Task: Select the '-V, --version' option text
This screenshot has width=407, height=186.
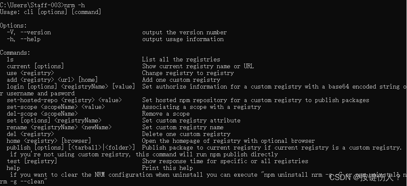Action: [29, 33]
